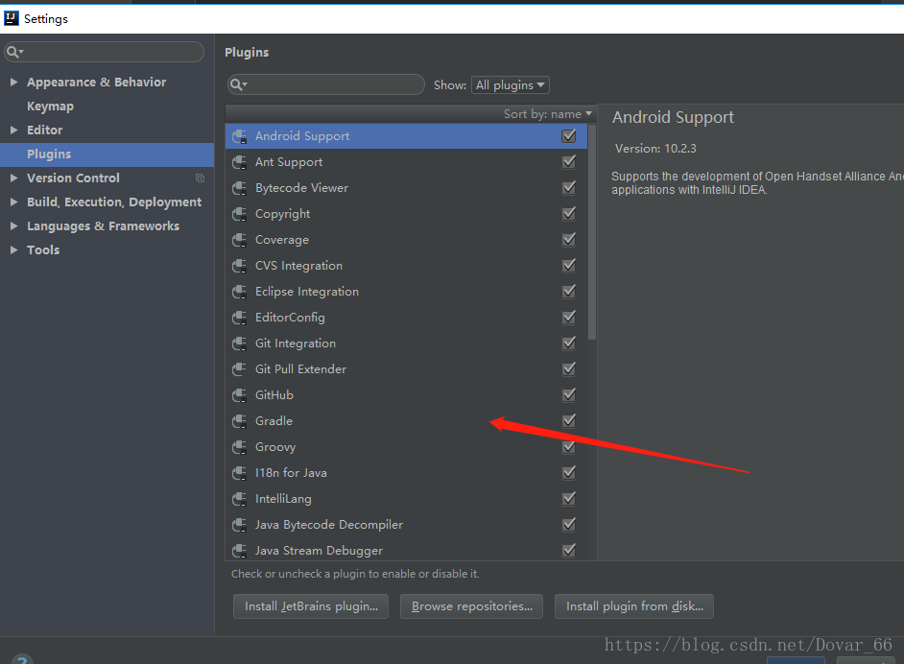Select Languages & Frameworks category
This screenshot has height=664, width=904.
(x=104, y=226)
